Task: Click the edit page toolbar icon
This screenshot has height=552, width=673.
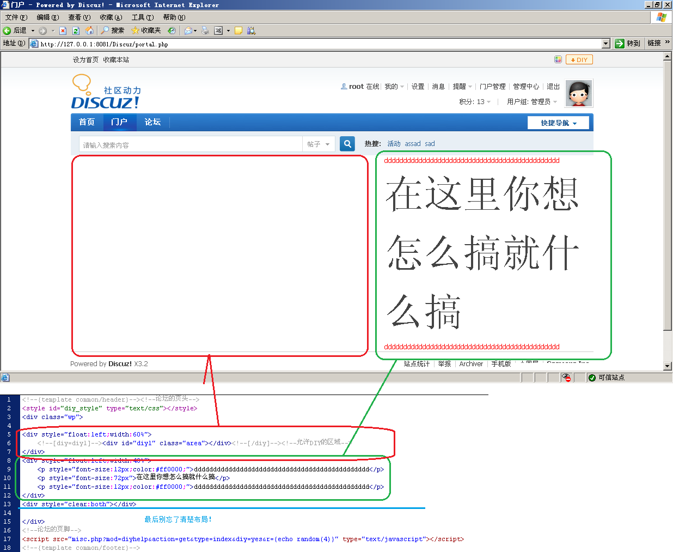Action: [218, 31]
